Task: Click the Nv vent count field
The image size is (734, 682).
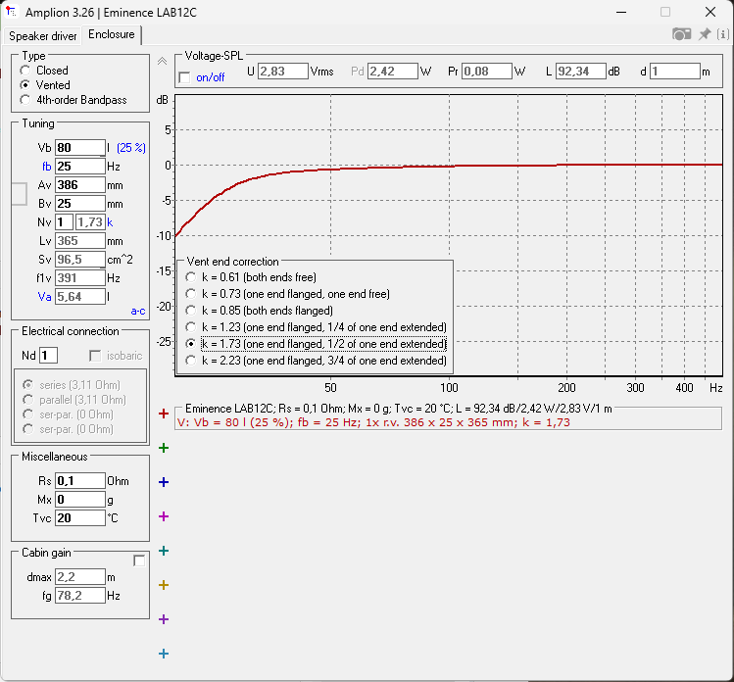Action: (x=64, y=222)
